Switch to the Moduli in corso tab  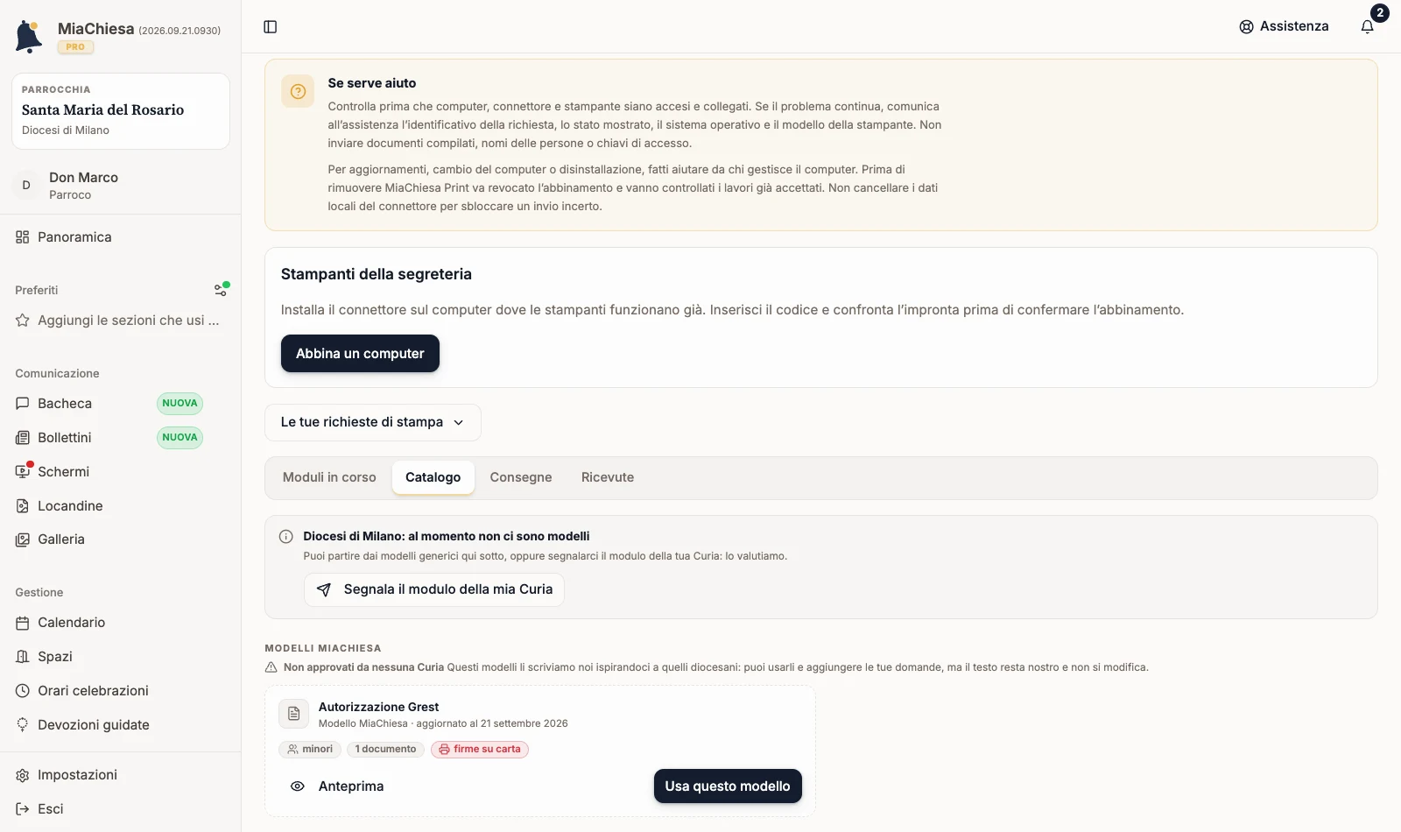click(329, 477)
